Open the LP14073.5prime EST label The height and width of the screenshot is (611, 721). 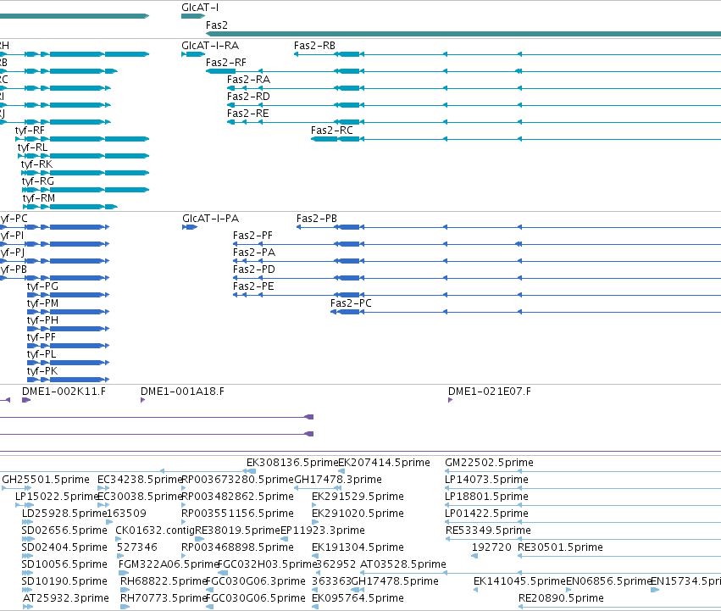point(487,480)
